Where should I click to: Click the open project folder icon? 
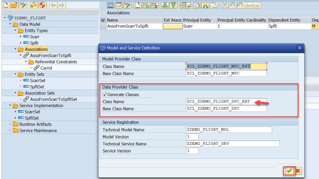pyautogui.click(x=14, y=5)
